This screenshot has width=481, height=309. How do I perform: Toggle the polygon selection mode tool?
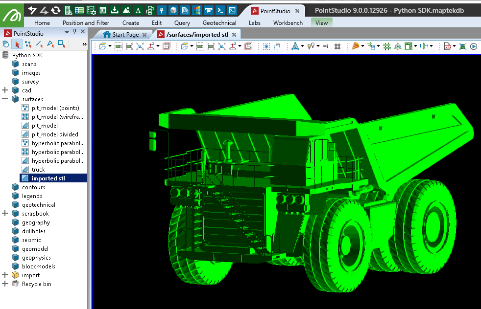tap(50, 44)
